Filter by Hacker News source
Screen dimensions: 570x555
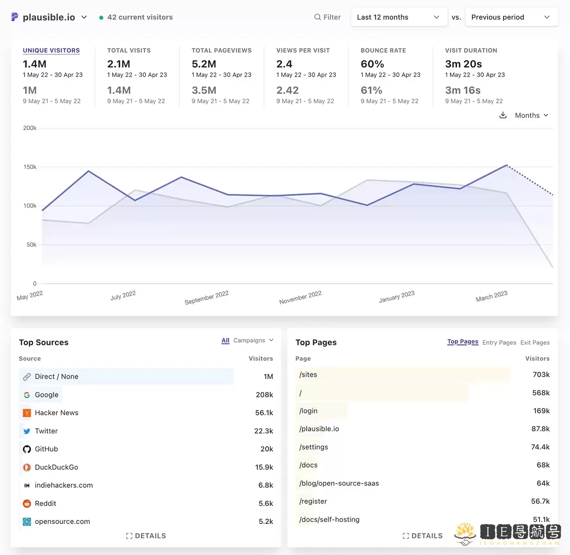pyautogui.click(x=56, y=413)
